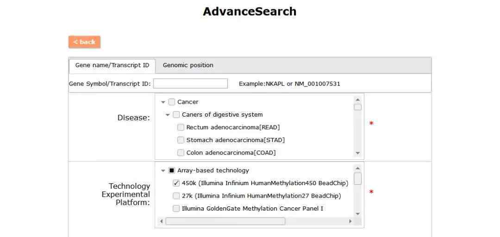Screen dimensions: 500x237
Task: Click the platform list horizontal scrollbar thumb
Action: 225,221
